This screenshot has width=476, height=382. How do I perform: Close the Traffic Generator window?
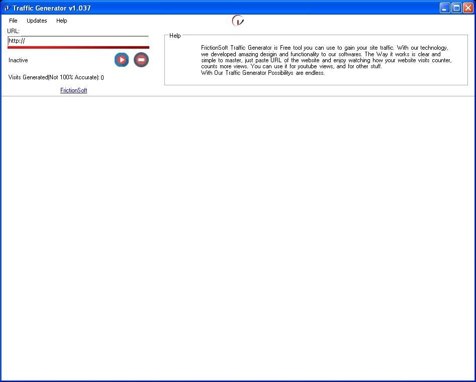pyautogui.click(x=468, y=8)
